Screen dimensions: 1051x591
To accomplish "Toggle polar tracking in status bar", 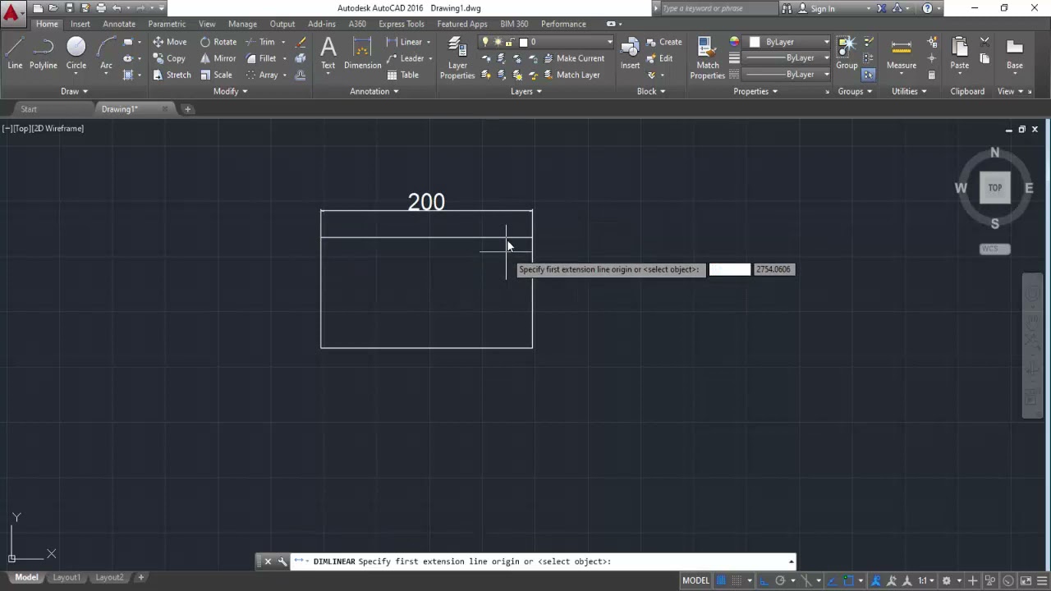I will pyautogui.click(x=779, y=580).
